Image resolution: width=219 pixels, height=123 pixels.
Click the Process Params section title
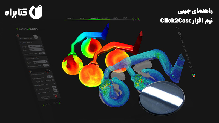(x=38, y=74)
